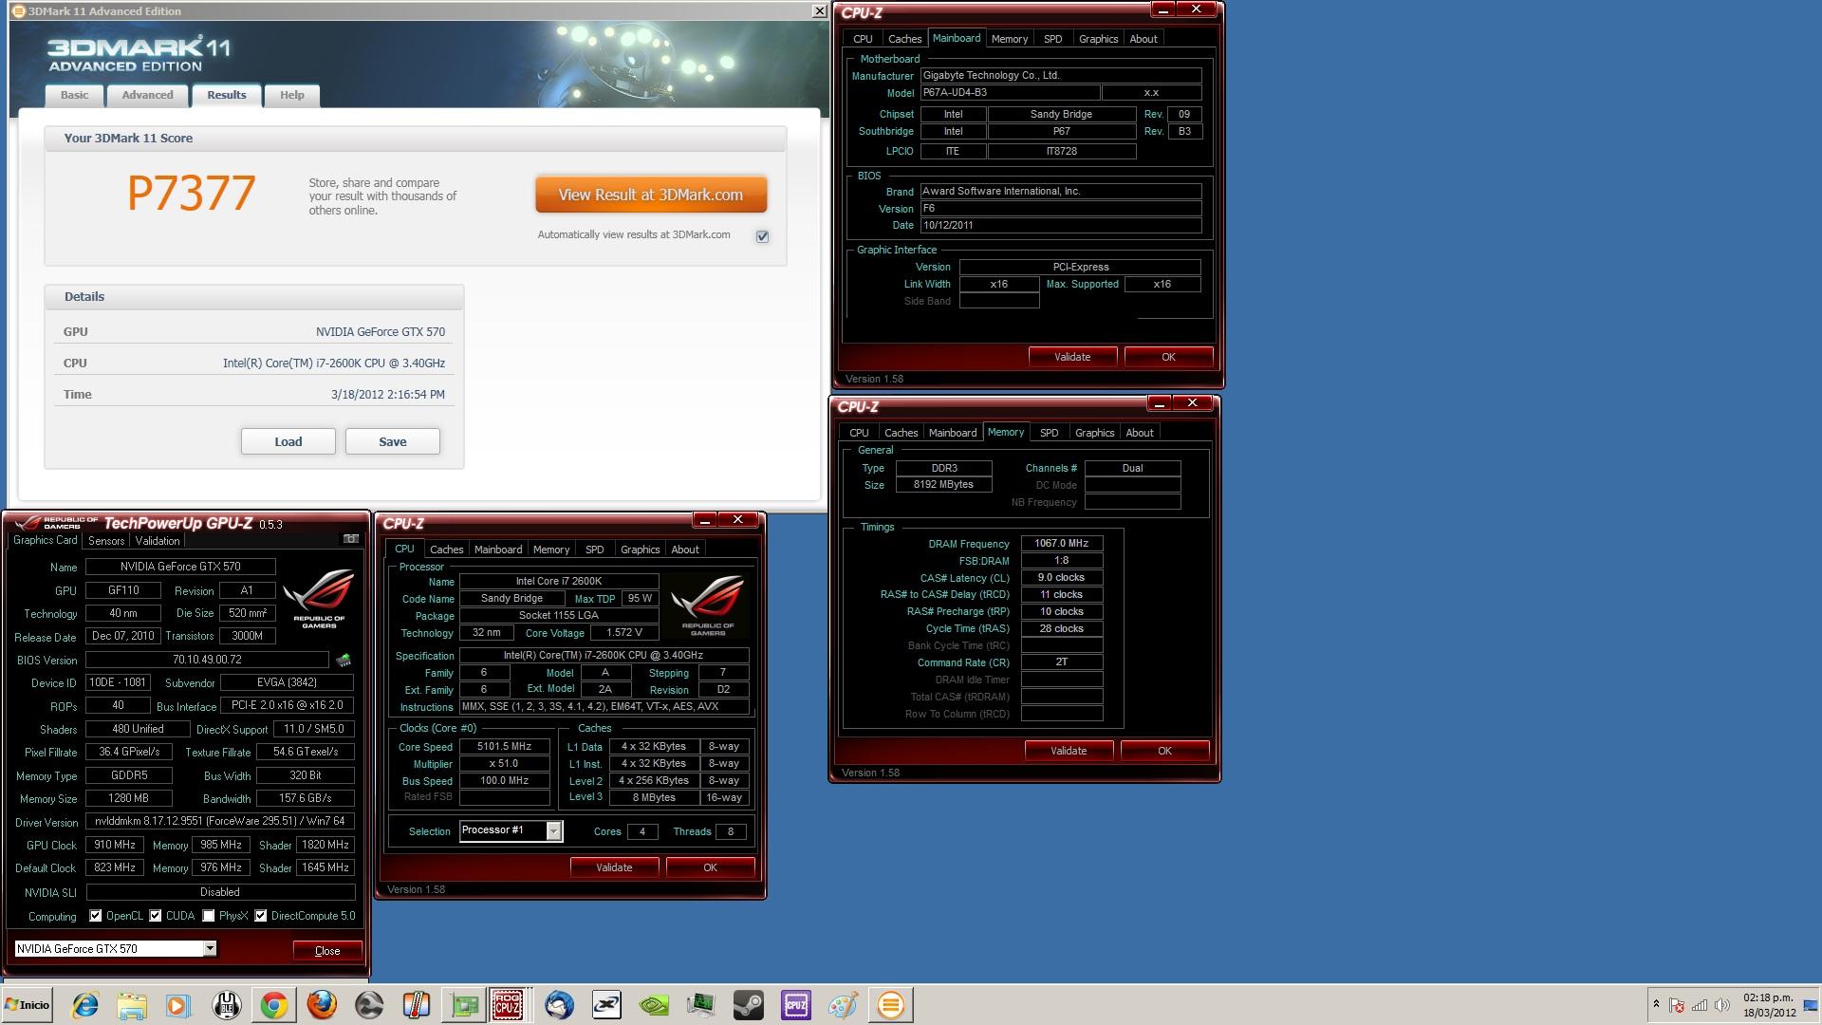The width and height of the screenshot is (1822, 1025).
Task: Click the Driver Version field in GPU-Z
Action: [x=220, y=821]
